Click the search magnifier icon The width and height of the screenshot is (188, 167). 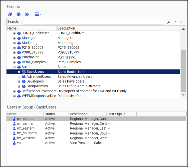(169, 22)
